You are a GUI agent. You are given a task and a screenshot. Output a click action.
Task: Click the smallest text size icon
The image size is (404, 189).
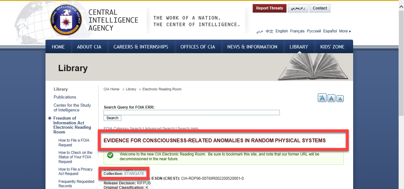click(x=340, y=99)
